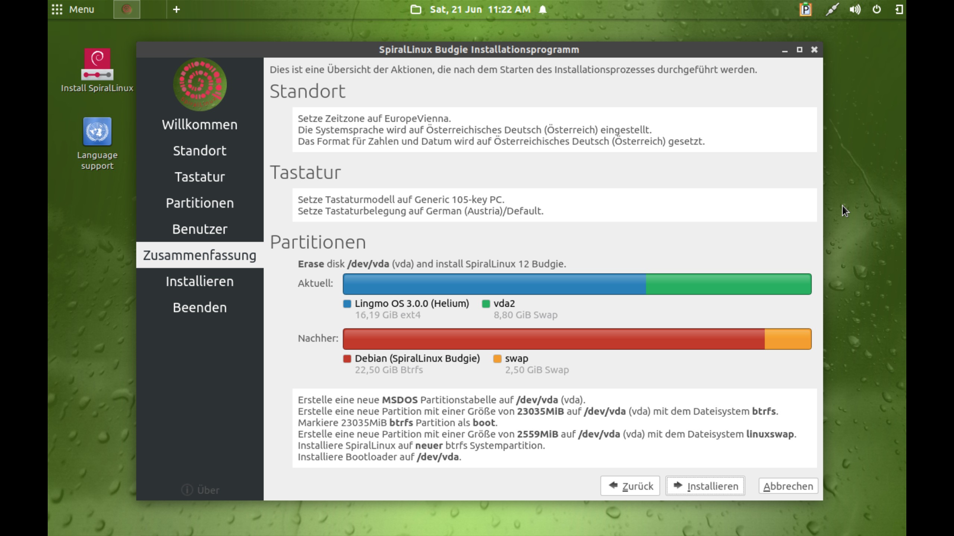954x536 pixels.
Task: Click the P tray application icon
Action: tap(805, 9)
